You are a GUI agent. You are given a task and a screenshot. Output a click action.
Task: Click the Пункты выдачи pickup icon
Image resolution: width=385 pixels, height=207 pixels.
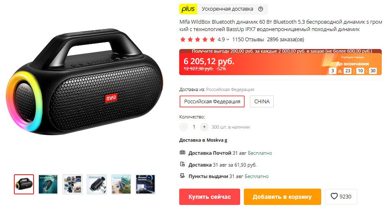click(182, 176)
